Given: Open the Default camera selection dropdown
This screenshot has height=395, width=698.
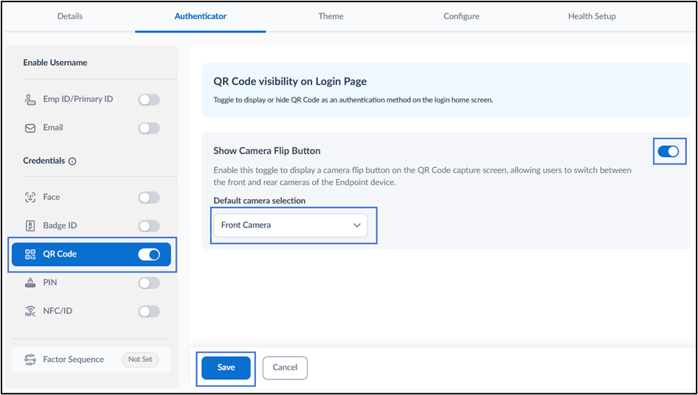Looking at the screenshot, I should pyautogui.click(x=291, y=226).
